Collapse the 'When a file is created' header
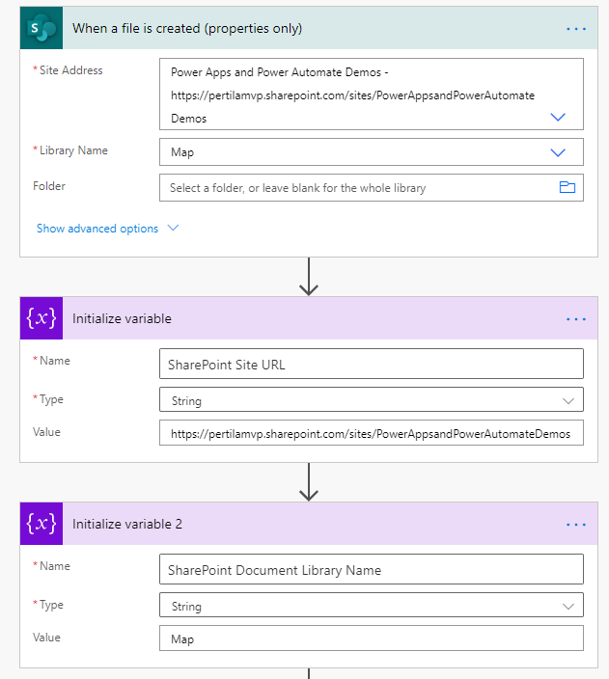Image resolution: width=609 pixels, height=679 pixels. point(290,29)
